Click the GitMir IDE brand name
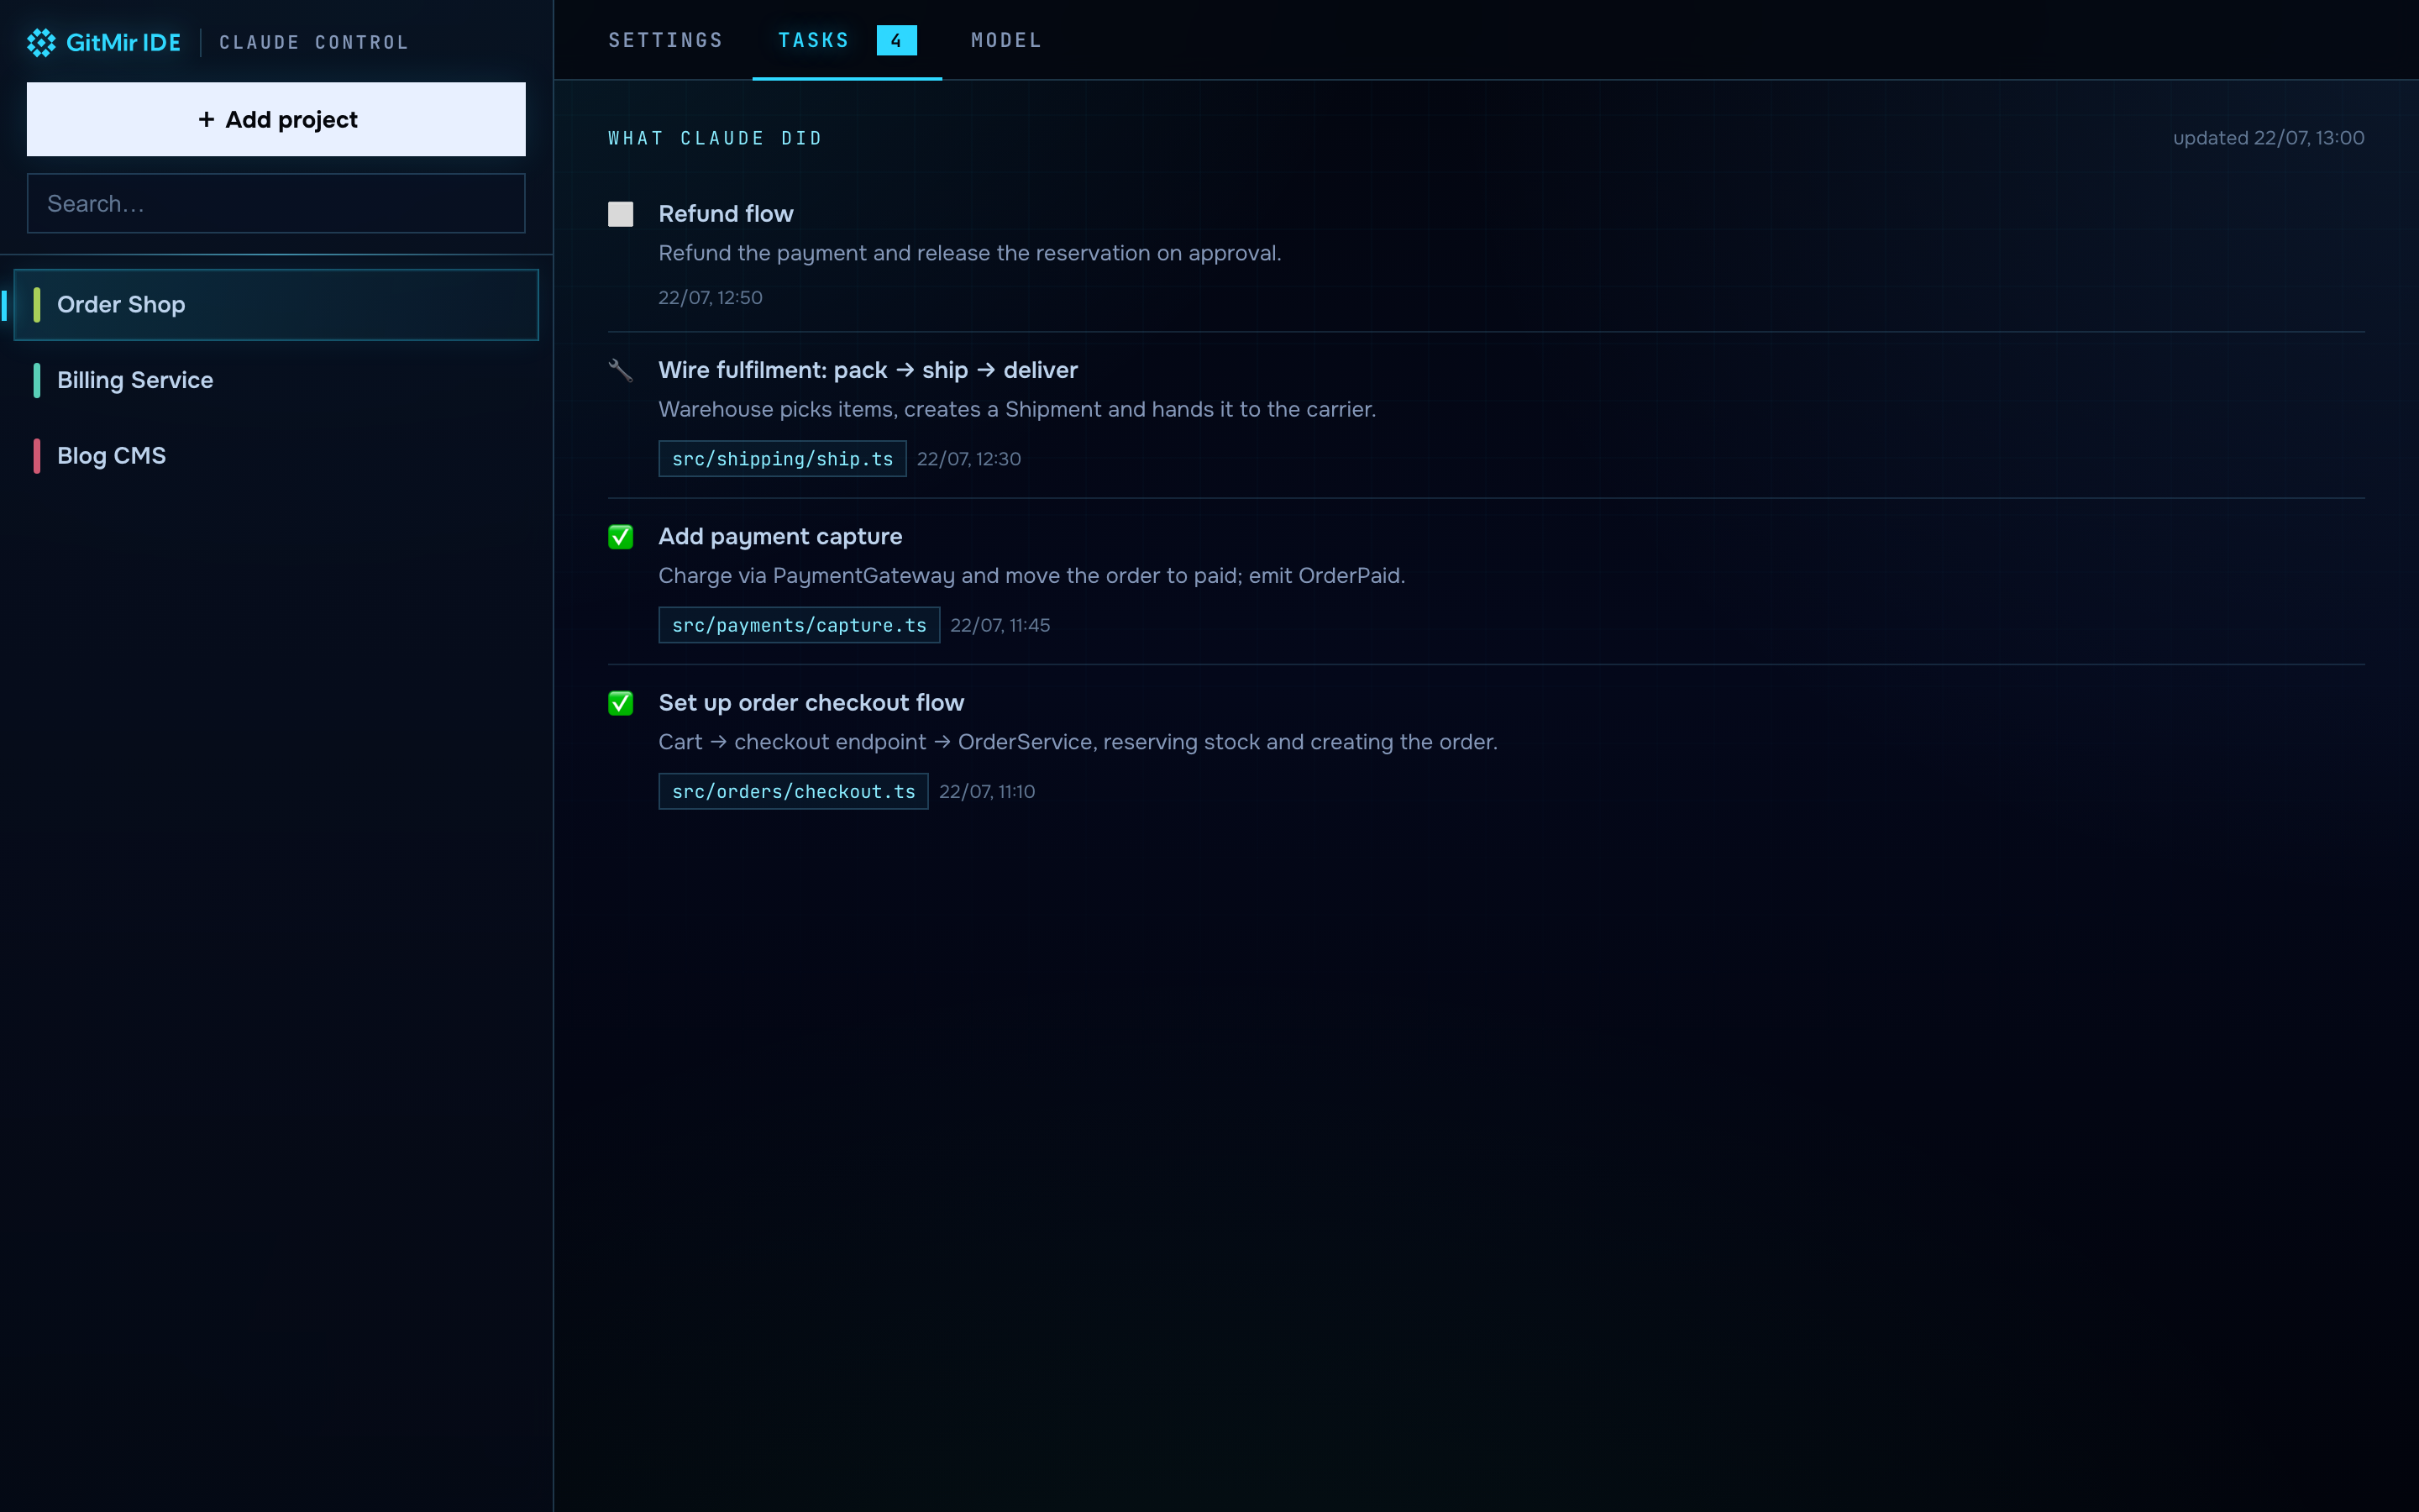Image resolution: width=2419 pixels, height=1512 pixels. (x=123, y=42)
